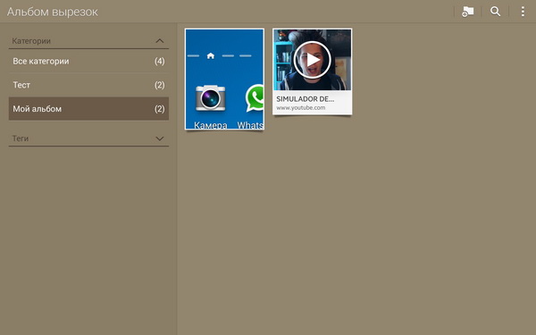Expand the Теги section chevron
The image size is (536, 335).
160,138
